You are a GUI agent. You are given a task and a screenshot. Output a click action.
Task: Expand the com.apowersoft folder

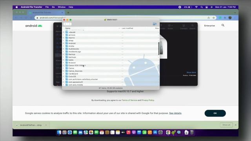[x=64, y=82]
